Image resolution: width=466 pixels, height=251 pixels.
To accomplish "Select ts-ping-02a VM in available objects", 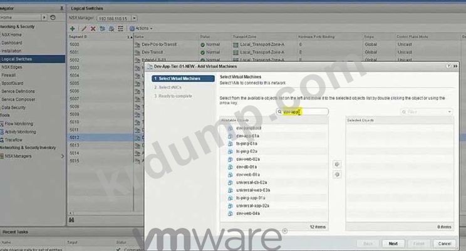I will pos(247,151).
